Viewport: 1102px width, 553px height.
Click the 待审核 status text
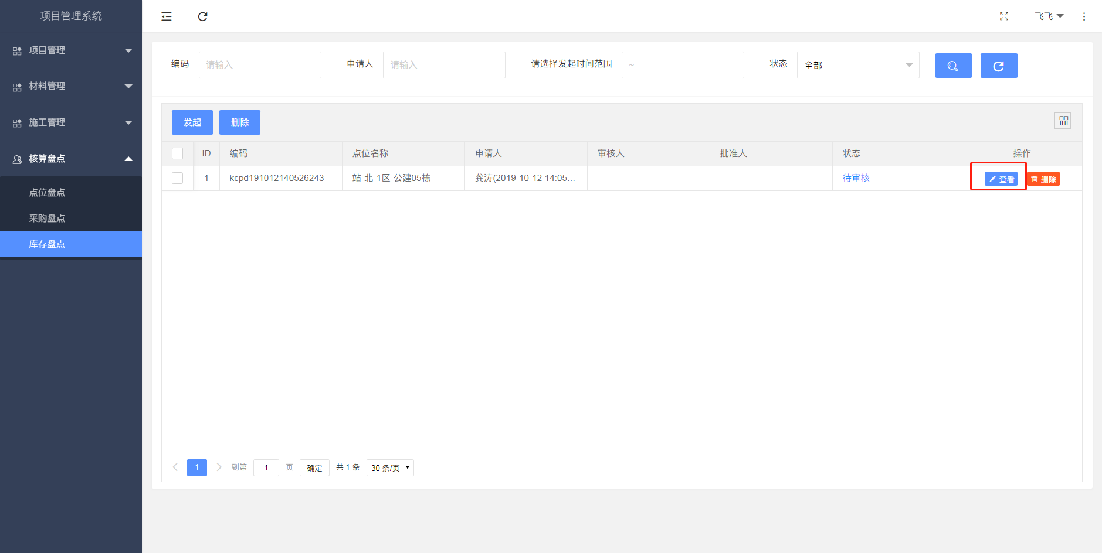point(856,178)
